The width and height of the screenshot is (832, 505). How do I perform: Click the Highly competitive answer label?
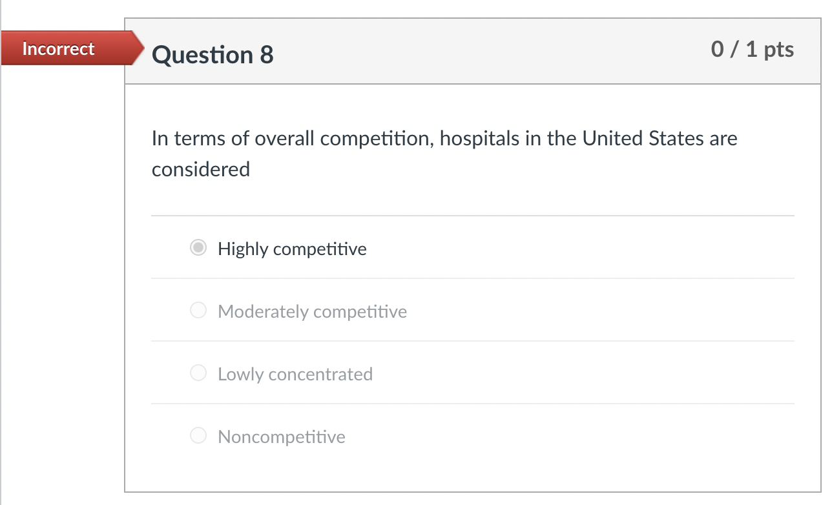(292, 249)
